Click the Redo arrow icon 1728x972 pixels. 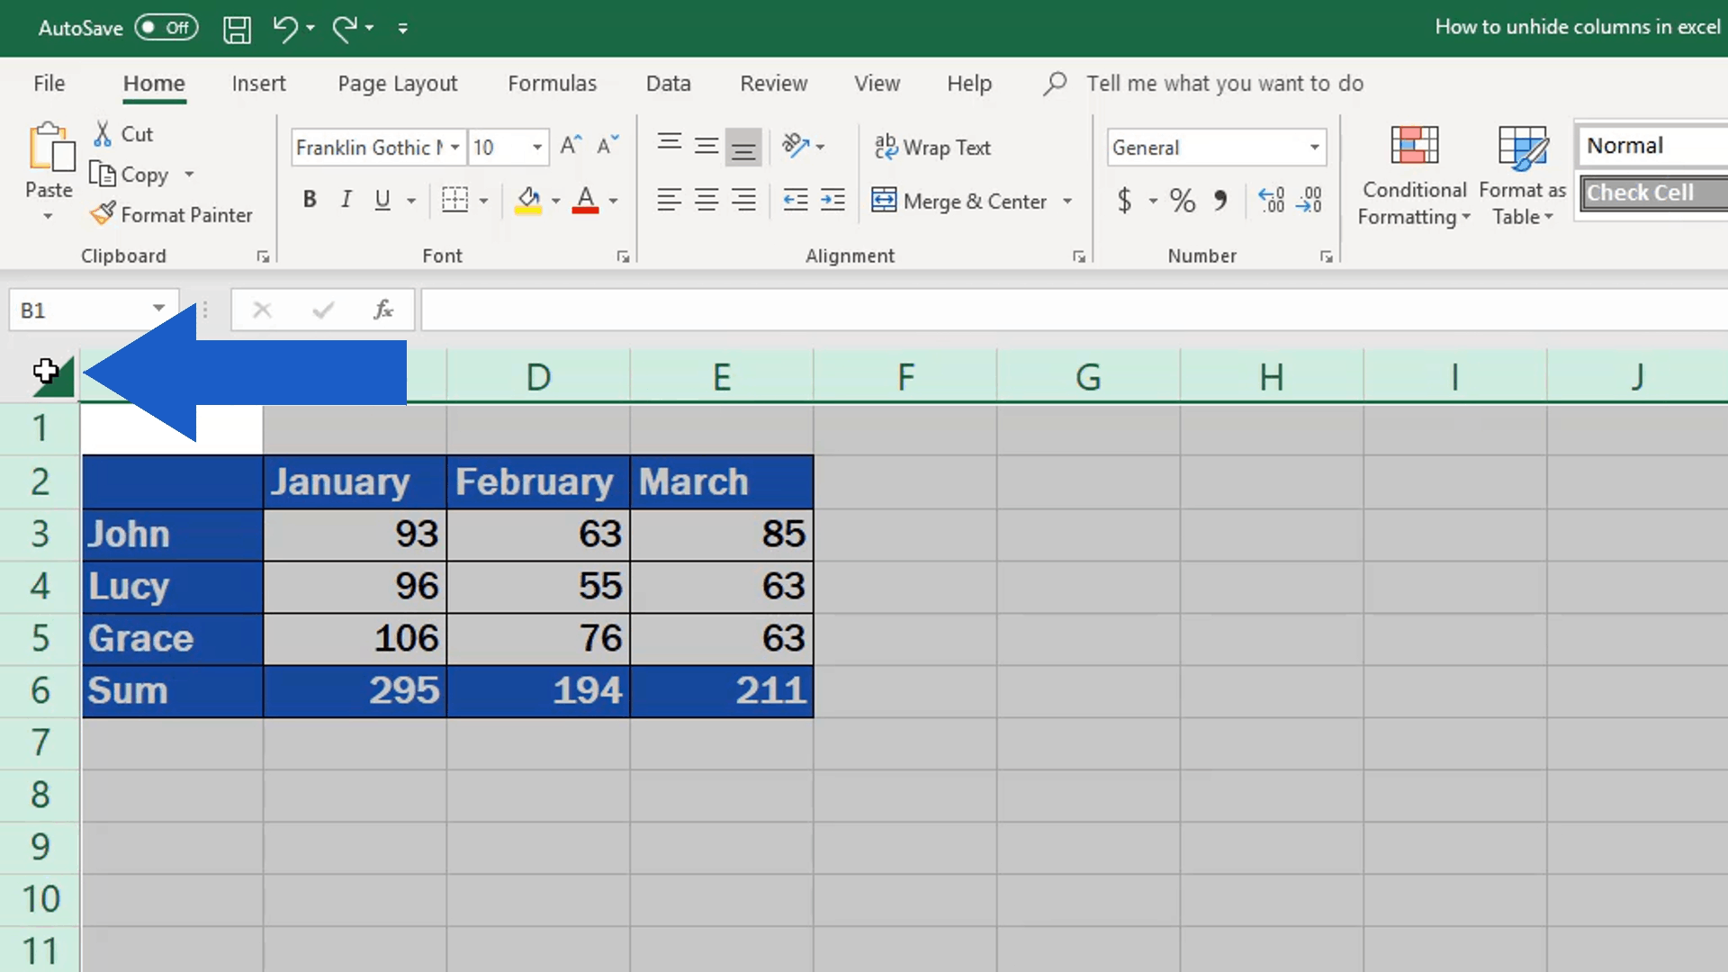[345, 29]
